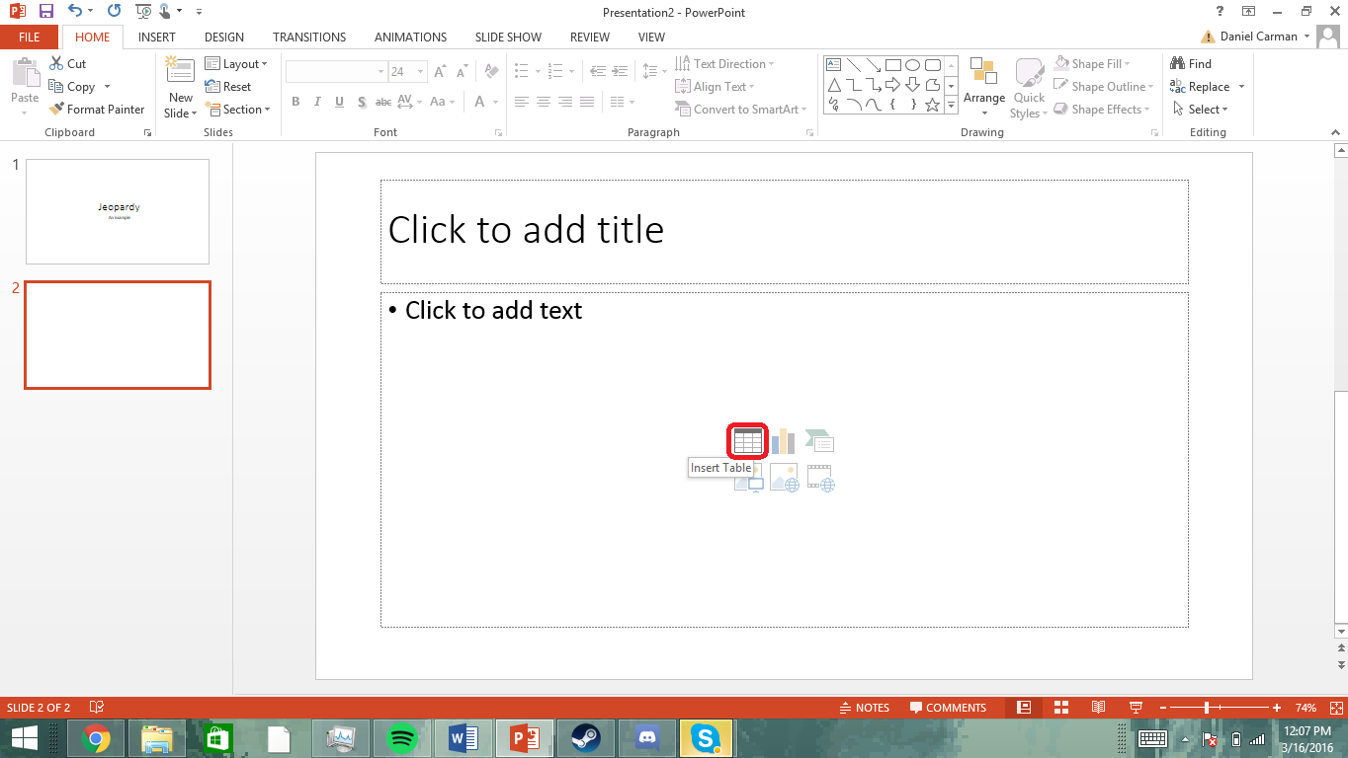Toggle Italic formatting
This screenshot has height=758, width=1348.
pyautogui.click(x=317, y=102)
